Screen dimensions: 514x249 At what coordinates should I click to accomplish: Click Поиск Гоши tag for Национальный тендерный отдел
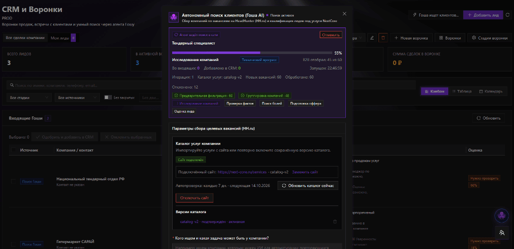click(32, 181)
